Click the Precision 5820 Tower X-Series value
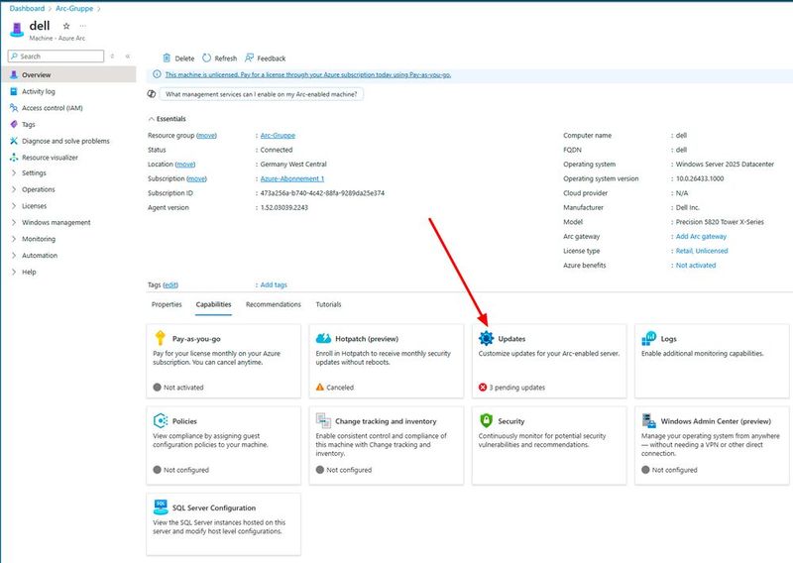The image size is (793, 563). click(720, 222)
